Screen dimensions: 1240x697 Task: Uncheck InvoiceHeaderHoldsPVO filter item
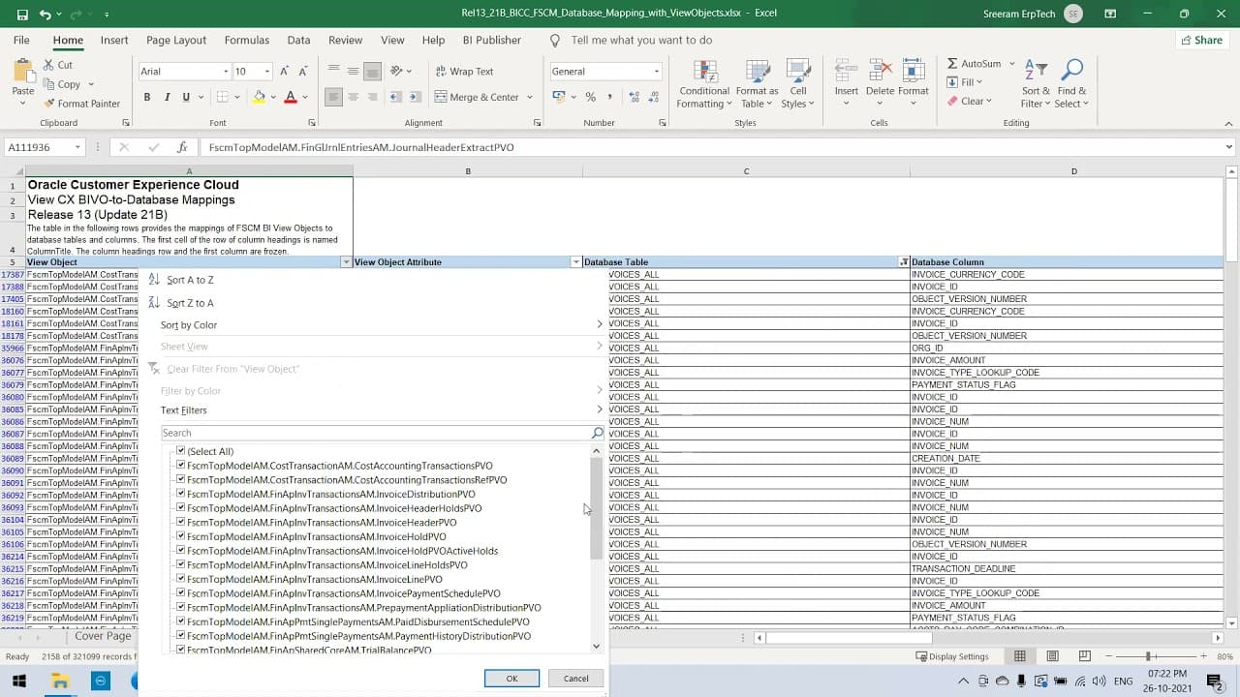click(180, 508)
